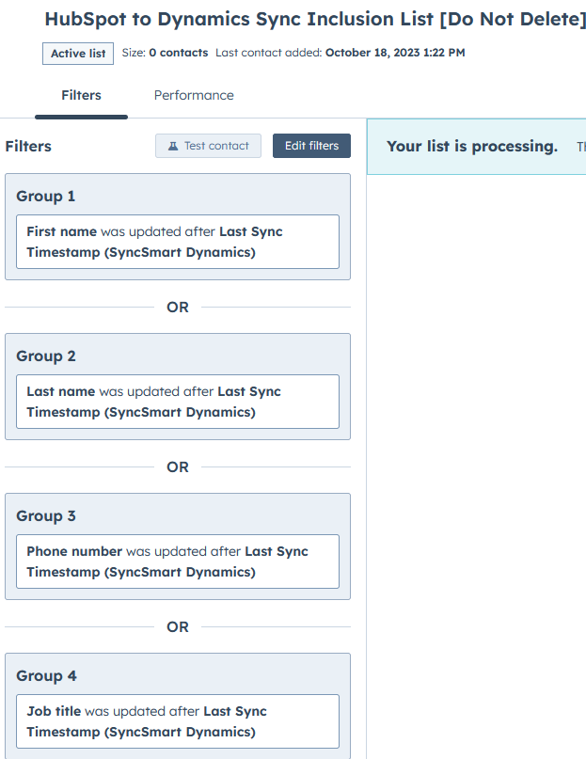Image resolution: width=586 pixels, height=759 pixels.
Task: Open the Phone number updated filter
Action: [x=178, y=561]
